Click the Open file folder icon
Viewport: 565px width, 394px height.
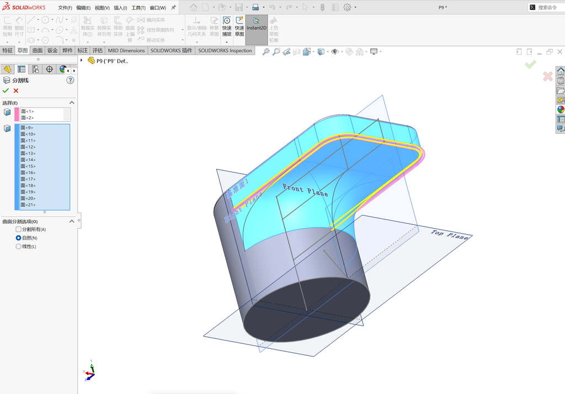tap(222, 7)
